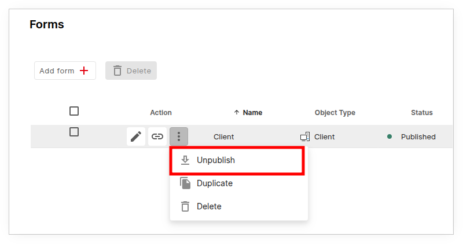Click the Client form name
The height and width of the screenshot is (244, 463).
[x=223, y=137]
